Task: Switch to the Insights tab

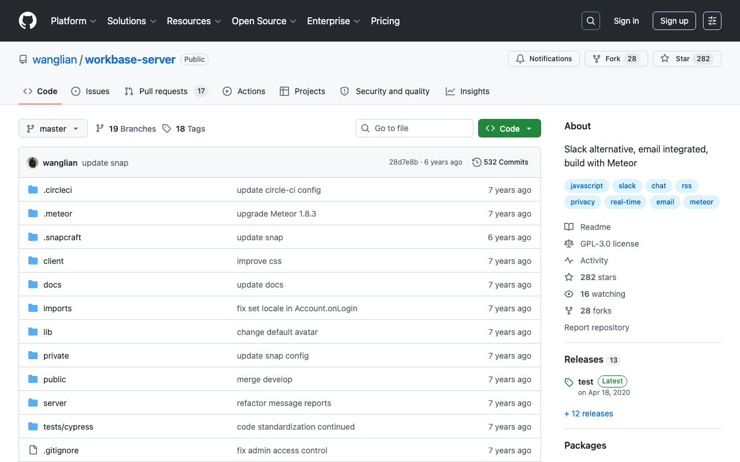Action: click(x=468, y=91)
